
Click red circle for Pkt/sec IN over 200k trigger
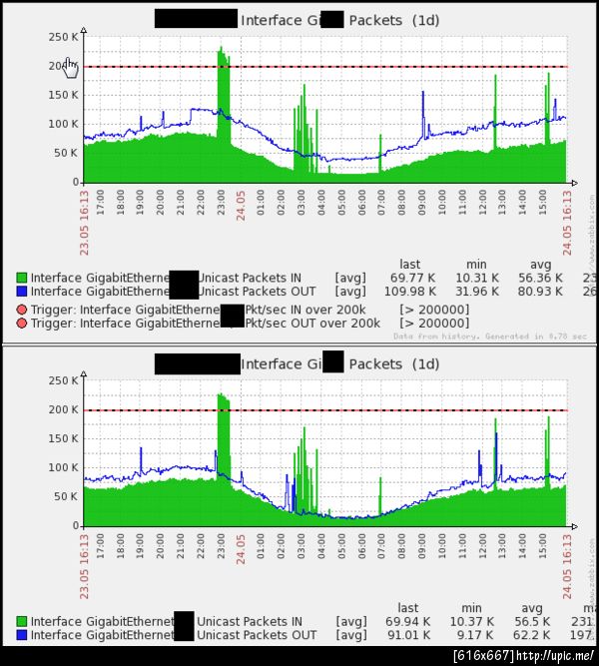pyautogui.click(x=22, y=310)
